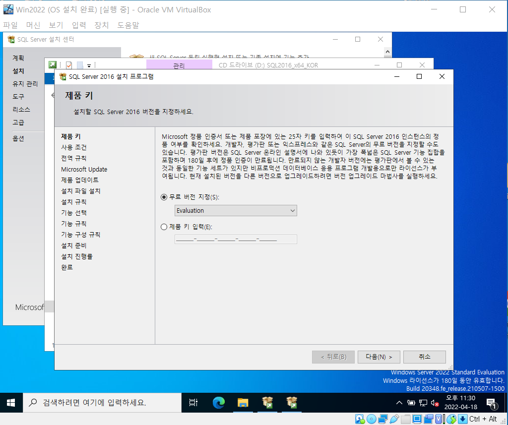This screenshot has width=508, height=425.
Task: Click VirtualBox shared folders status icon
Action: click(x=406, y=419)
